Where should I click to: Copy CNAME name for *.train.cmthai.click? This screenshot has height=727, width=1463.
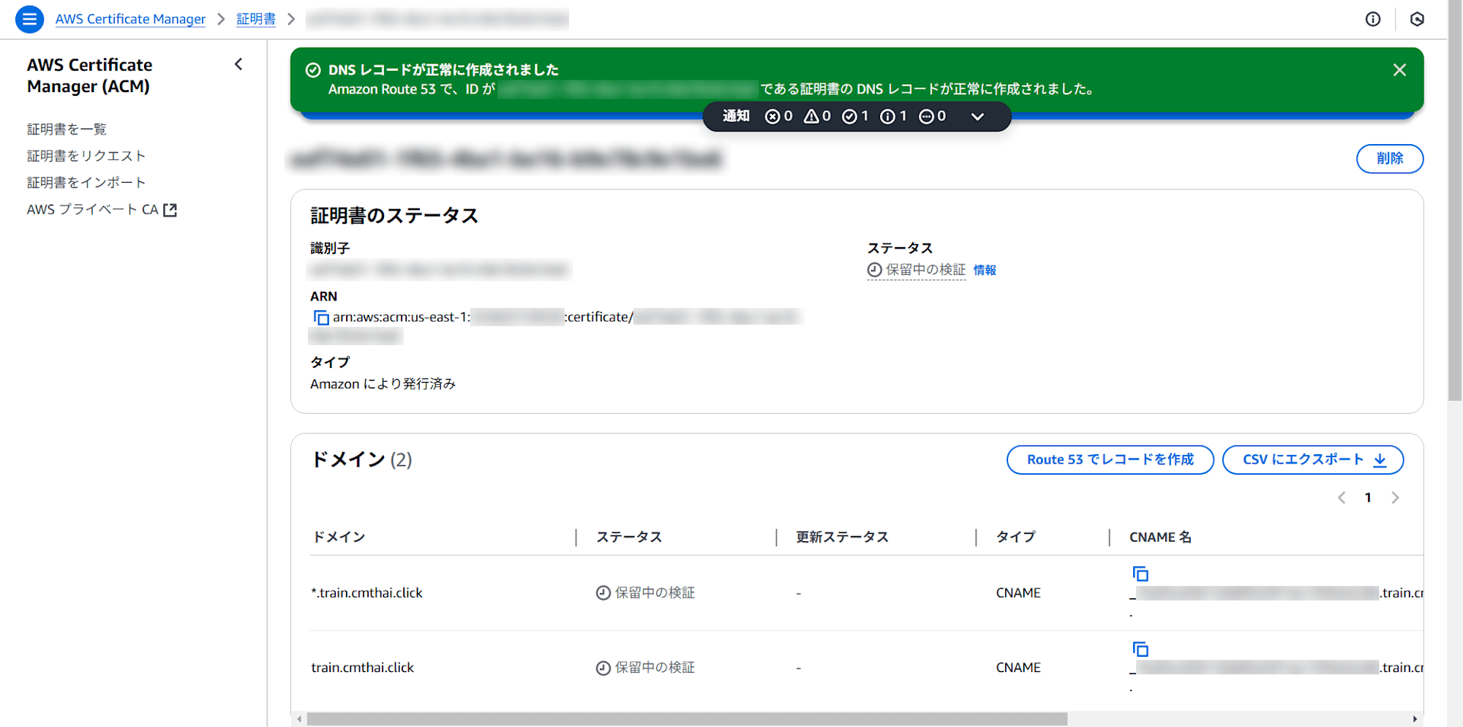[1140, 574]
